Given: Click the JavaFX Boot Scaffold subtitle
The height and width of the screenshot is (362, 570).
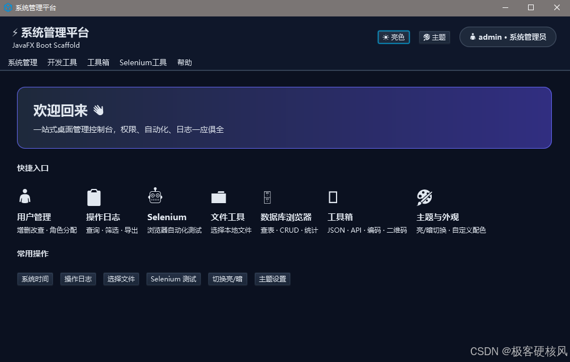Looking at the screenshot, I should pyautogui.click(x=46, y=45).
